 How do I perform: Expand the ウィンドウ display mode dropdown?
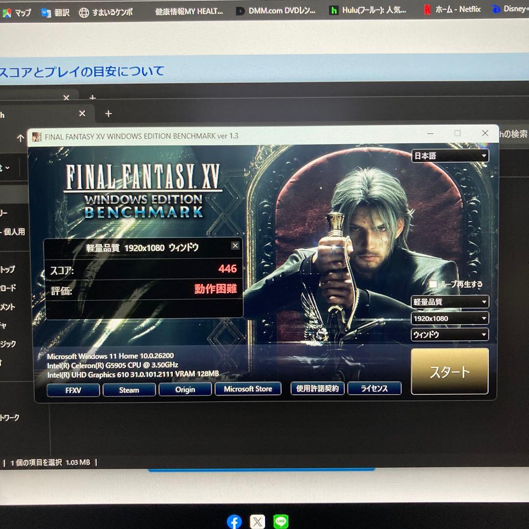pyautogui.click(x=450, y=335)
